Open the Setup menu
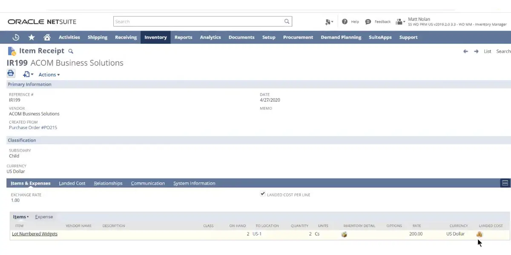Image resolution: width=511 pixels, height=255 pixels. click(x=269, y=37)
